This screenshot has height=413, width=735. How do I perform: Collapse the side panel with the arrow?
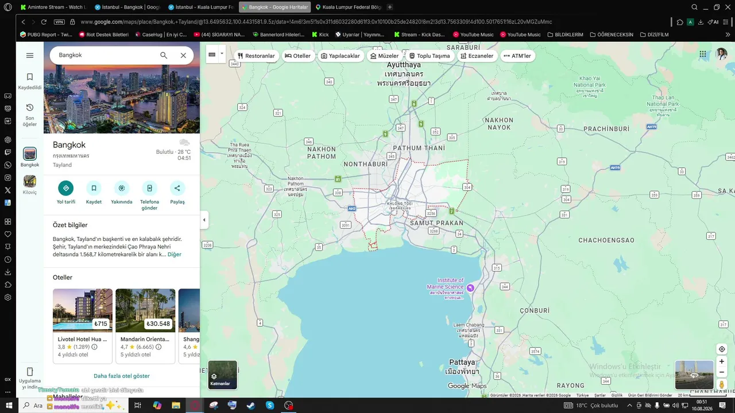(204, 220)
